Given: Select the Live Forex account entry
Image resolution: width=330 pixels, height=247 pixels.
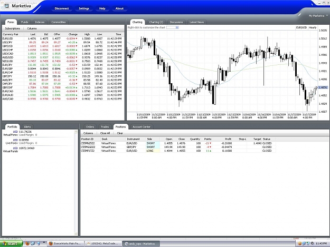Looking at the screenshot, I should point(39,142).
